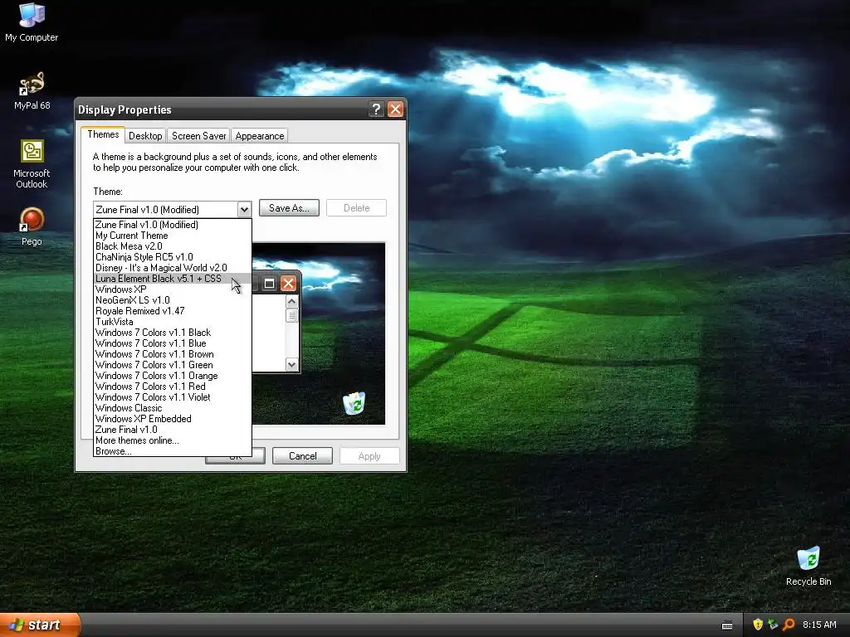850x637 pixels.
Task: Choose Luna Element Black v5.1 + CSS
Action: [173, 279]
